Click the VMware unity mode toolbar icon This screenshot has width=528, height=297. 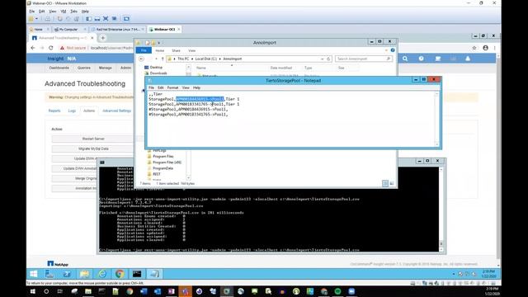(114, 19)
